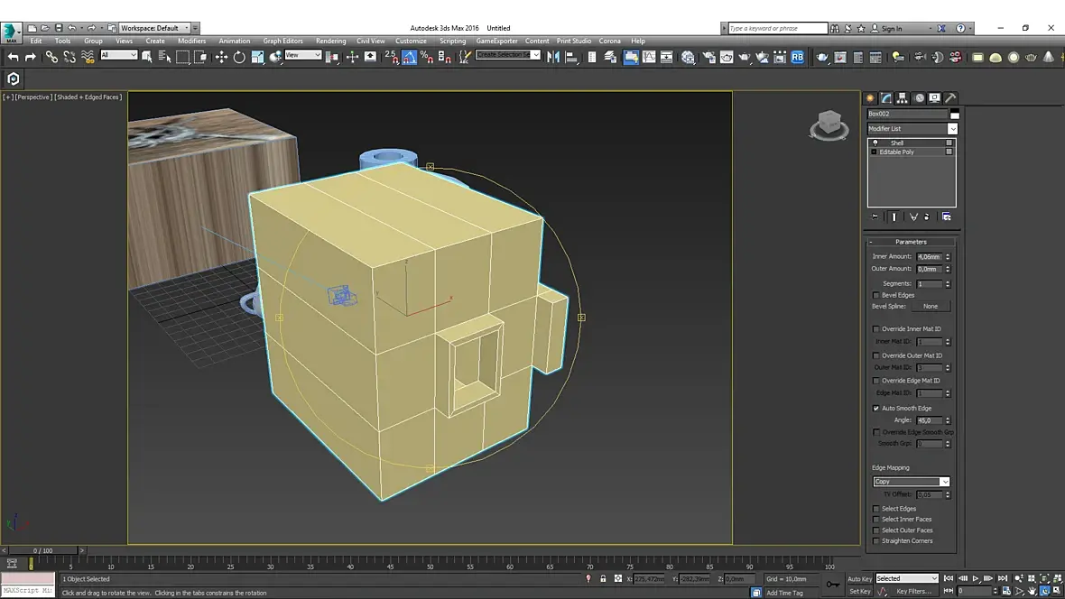
Task: Enable the Bevel Edges checkbox
Action: pos(876,295)
